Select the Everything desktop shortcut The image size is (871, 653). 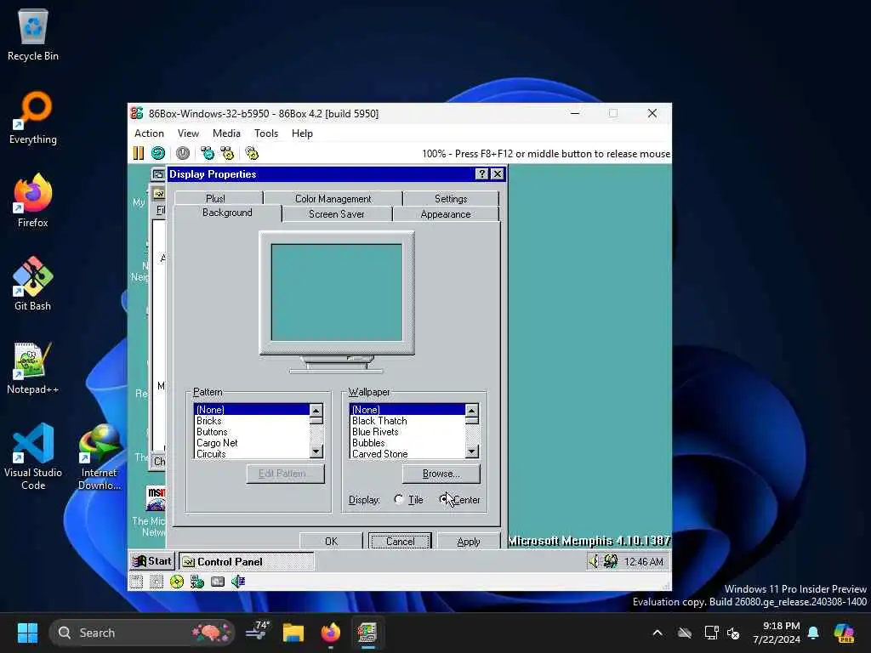click(x=33, y=117)
